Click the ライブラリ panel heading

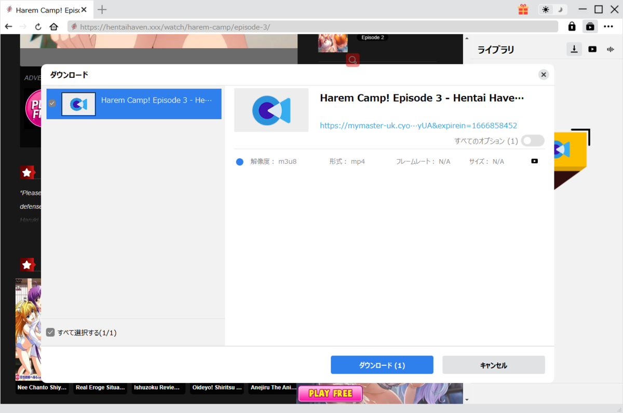pos(496,50)
